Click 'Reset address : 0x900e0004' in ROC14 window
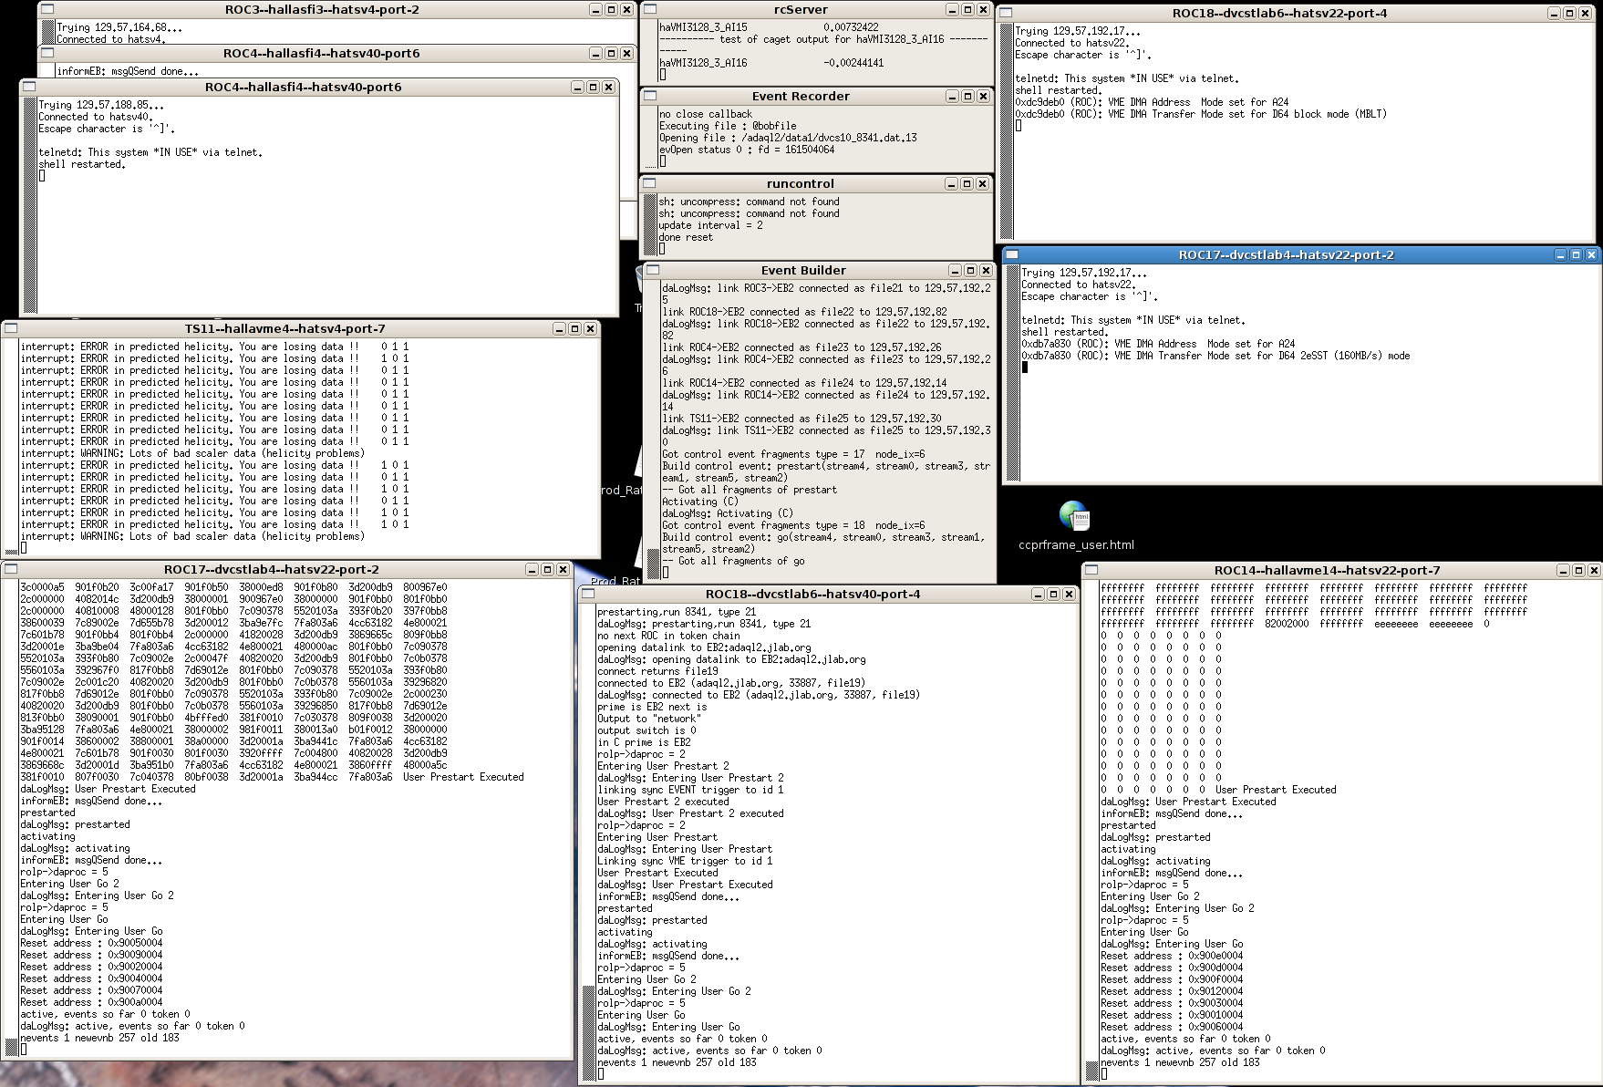This screenshot has height=1087, width=1603. pos(1172,956)
